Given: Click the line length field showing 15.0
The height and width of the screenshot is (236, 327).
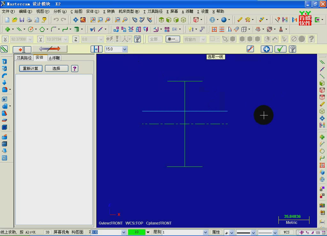Looking at the screenshot, I should (113, 49).
